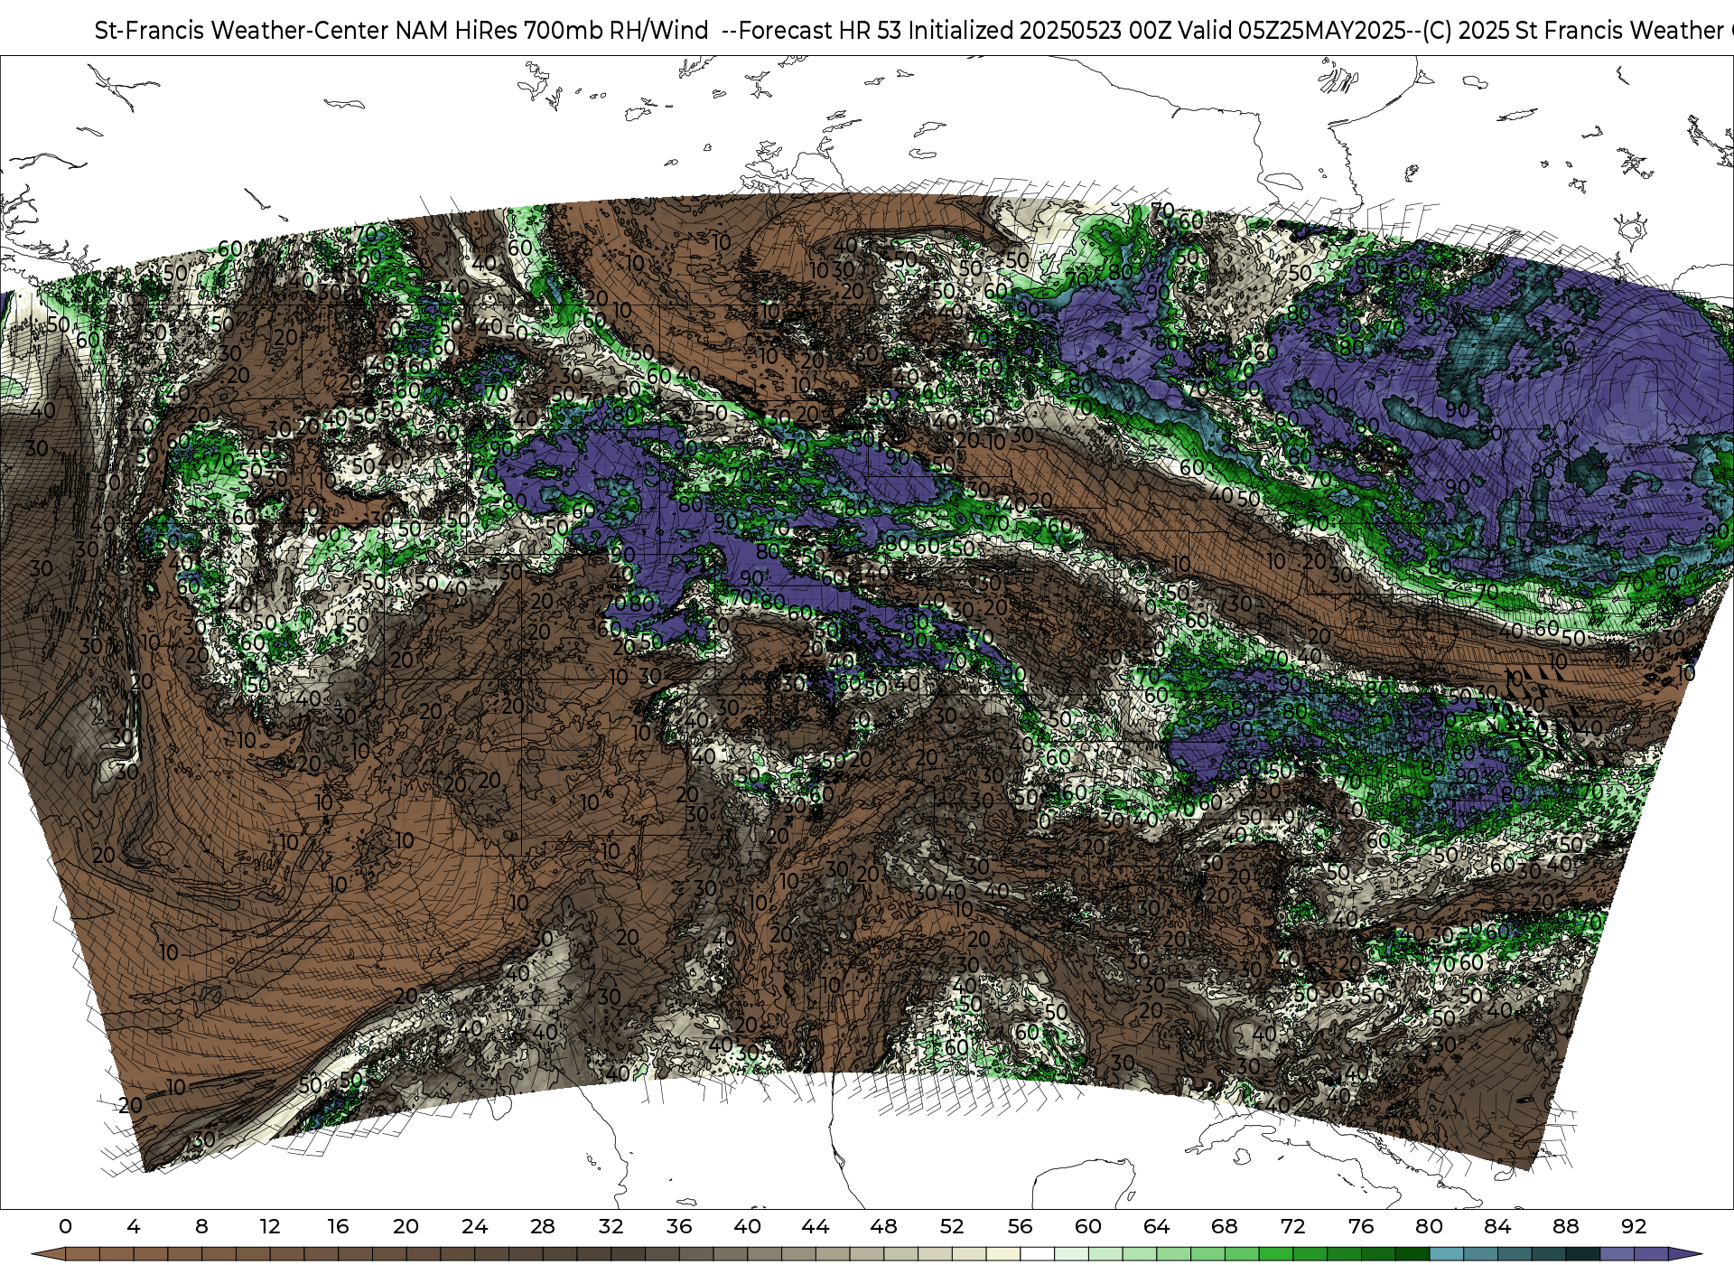
Task: Click the colorbar label "92"
Action: tap(1634, 1226)
